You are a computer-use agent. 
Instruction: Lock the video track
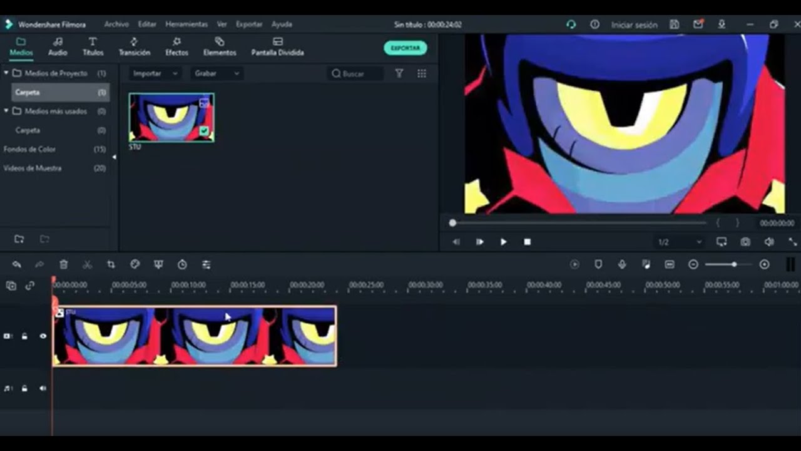point(24,336)
